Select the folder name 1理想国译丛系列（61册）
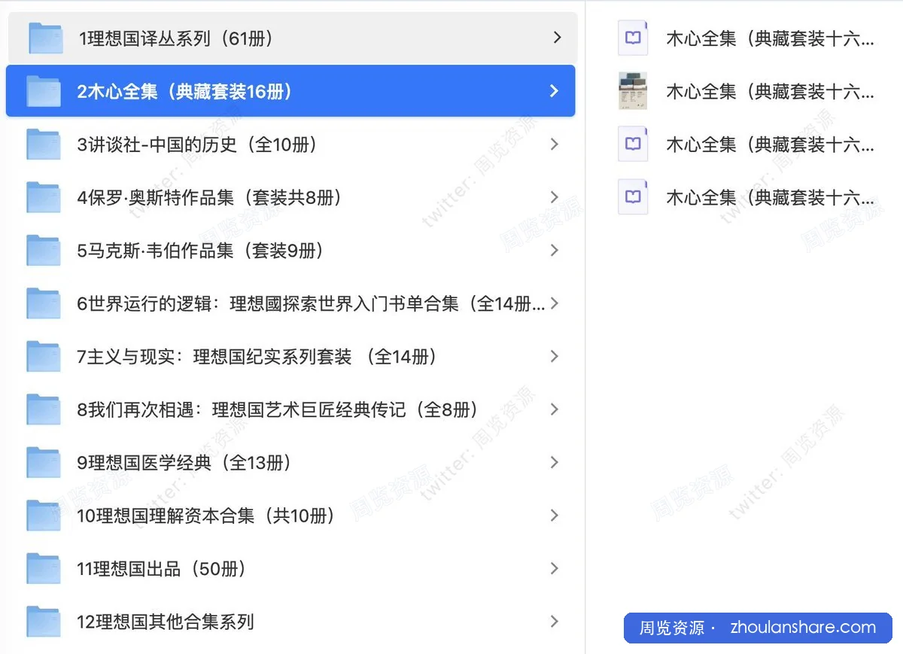Screen dimensions: 903x654 (176, 38)
